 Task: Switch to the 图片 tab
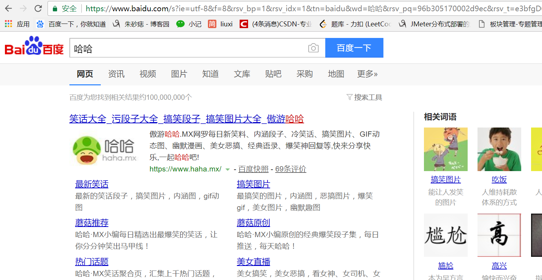point(179,74)
